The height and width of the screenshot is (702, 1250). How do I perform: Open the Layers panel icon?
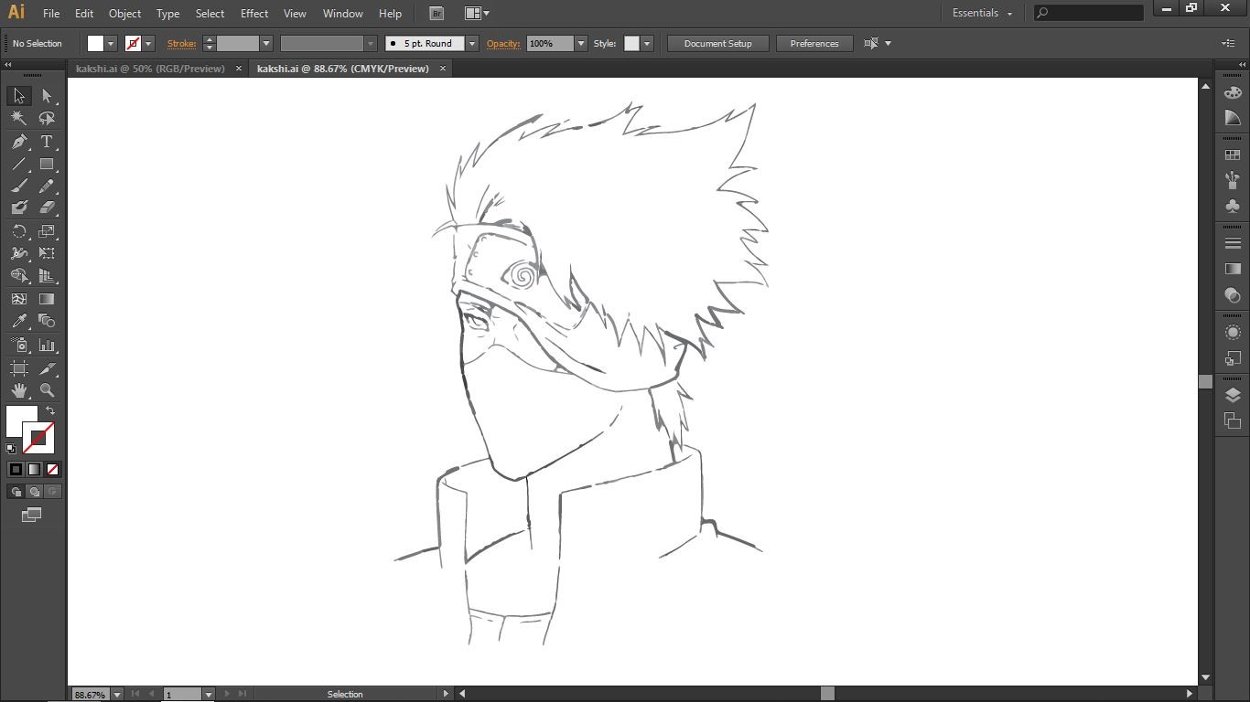click(x=1233, y=396)
